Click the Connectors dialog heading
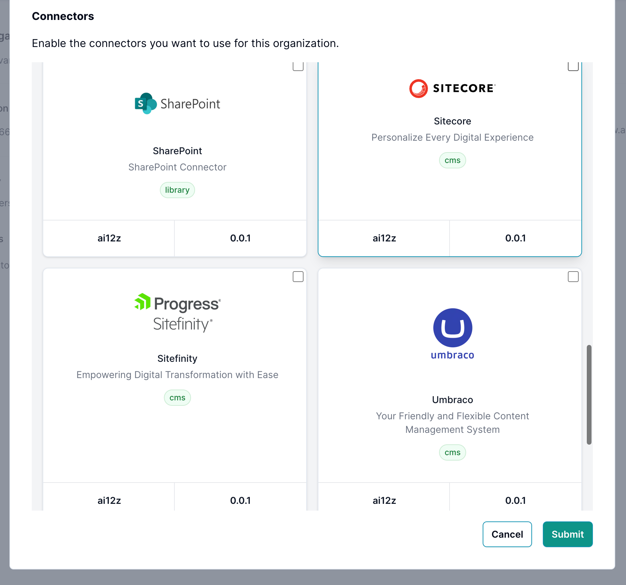Image resolution: width=626 pixels, height=585 pixels. click(63, 16)
